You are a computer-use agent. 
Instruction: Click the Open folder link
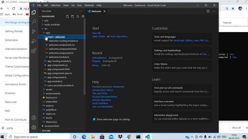tap(99, 36)
